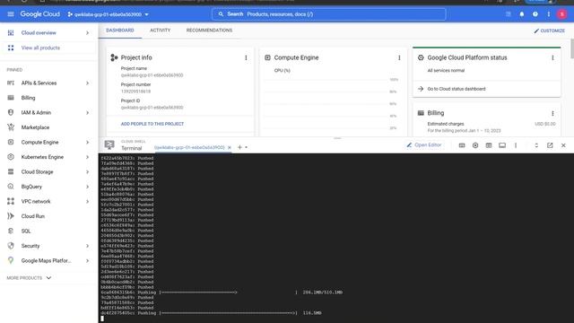Open the project selector dropdown
The height and width of the screenshot is (323, 574).
pyautogui.click(x=108, y=14)
